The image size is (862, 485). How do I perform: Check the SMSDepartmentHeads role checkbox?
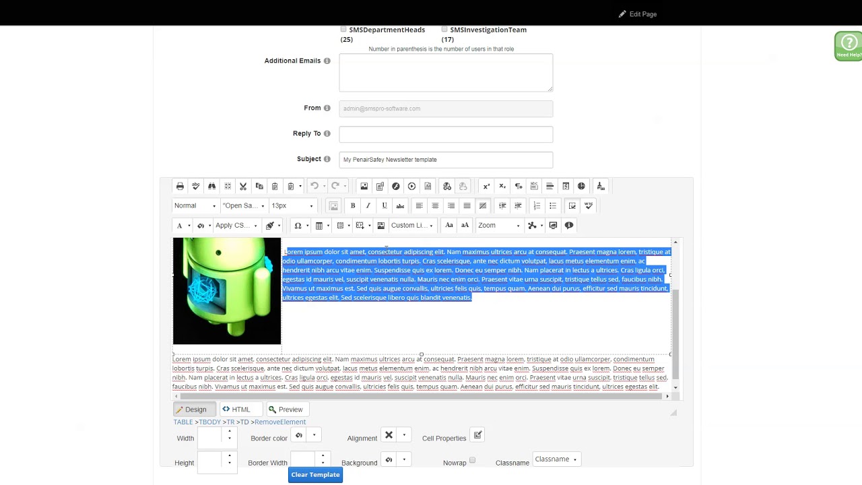click(x=343, y=29)
